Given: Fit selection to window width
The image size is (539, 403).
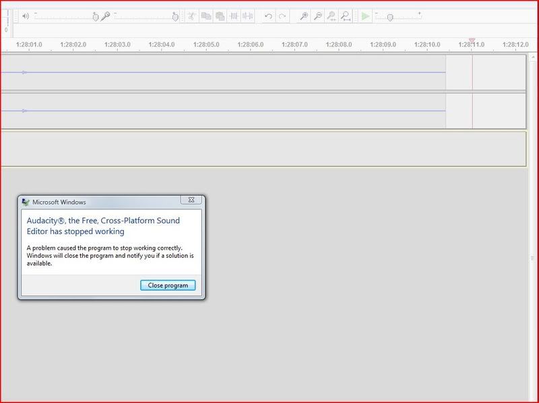Looking at the screenshot, I should [x=331, y=15].
